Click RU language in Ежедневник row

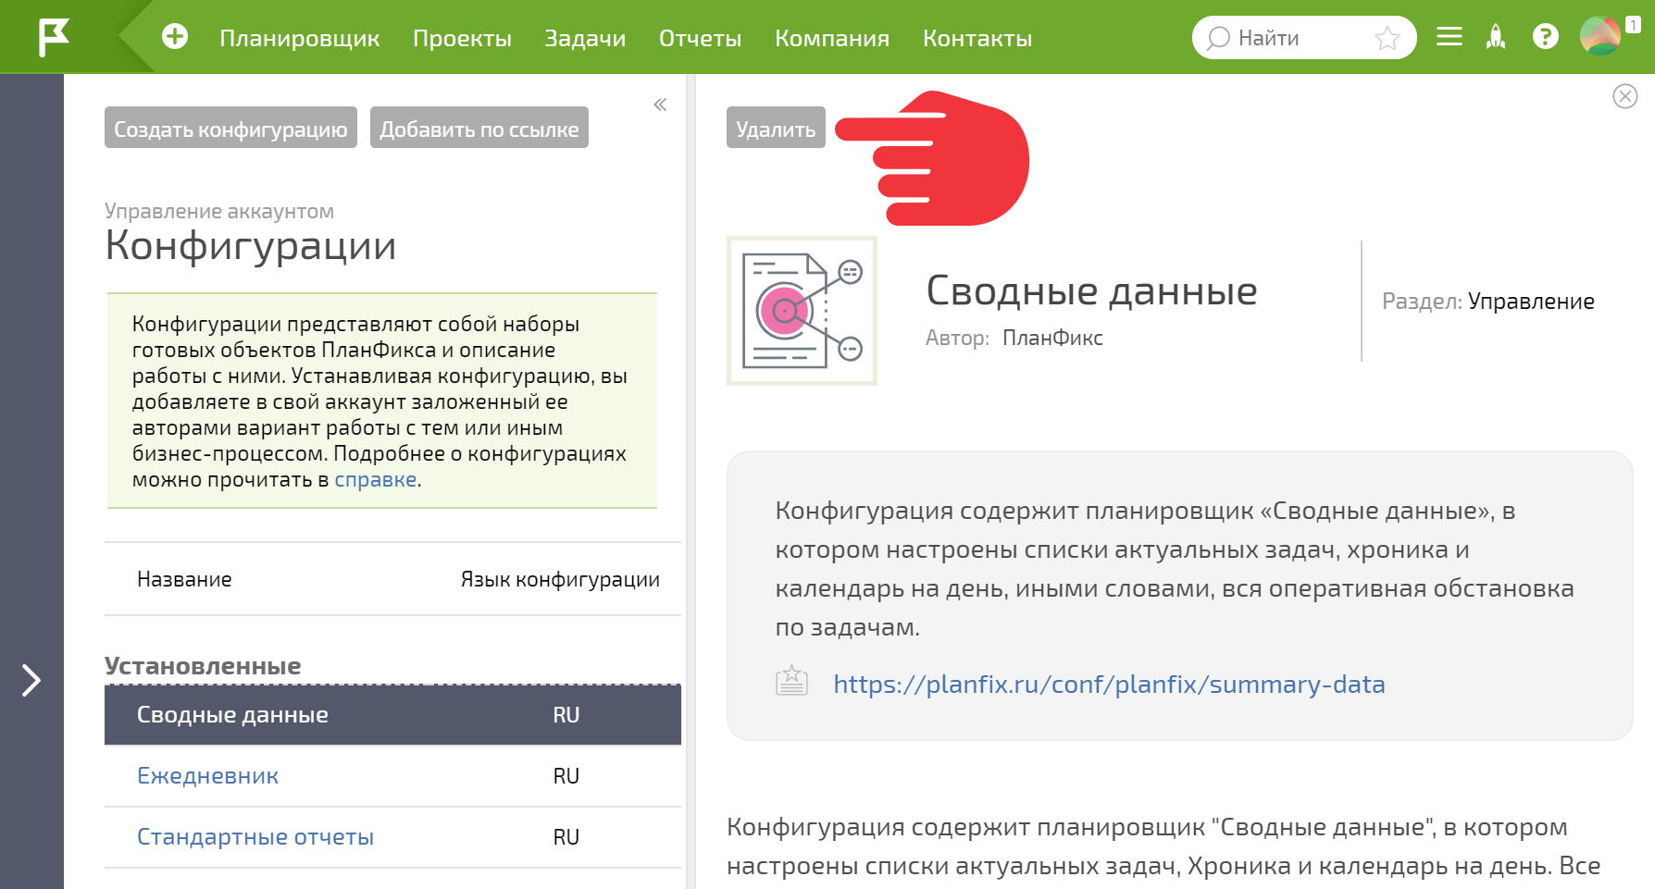566,776
